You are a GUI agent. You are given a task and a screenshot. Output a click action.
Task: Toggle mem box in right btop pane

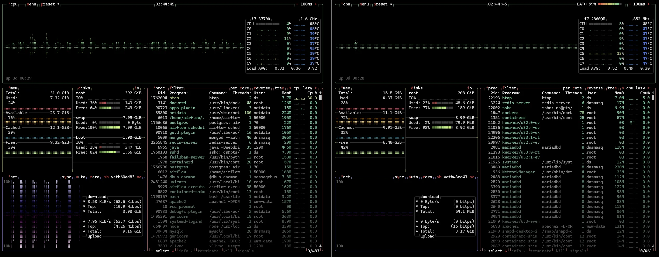coord(346,88)
